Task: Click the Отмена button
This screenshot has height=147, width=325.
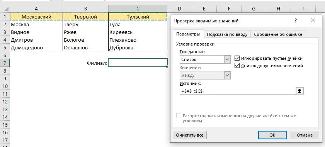Action: pyautogui.click(x=305, y=135)
